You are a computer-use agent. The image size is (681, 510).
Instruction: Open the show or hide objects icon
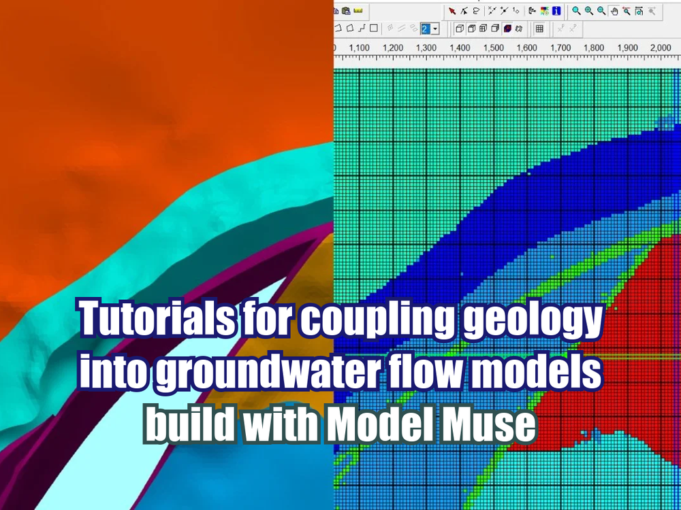(533, 11)
